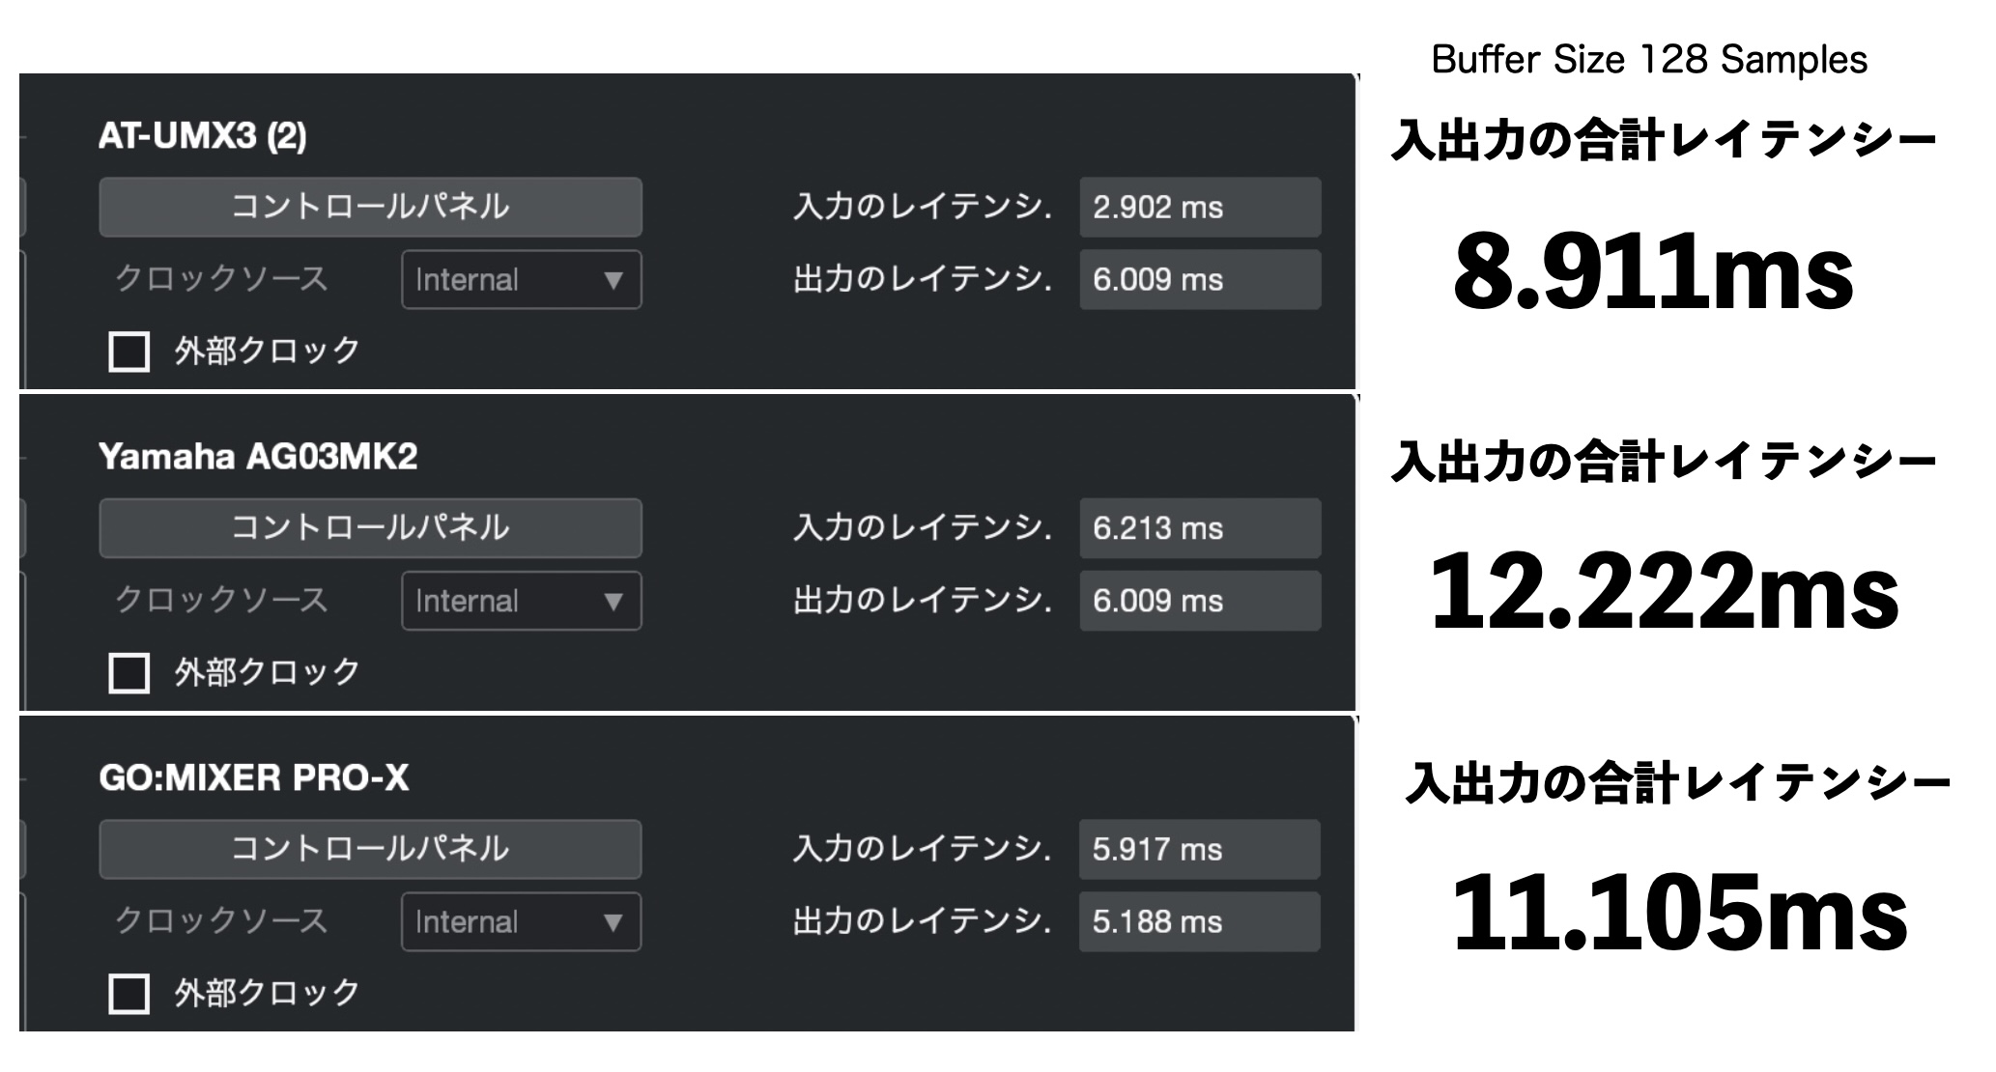Expand Yamaha AG03MK2 clock source Internal dropdown

(x=522, y=601)
